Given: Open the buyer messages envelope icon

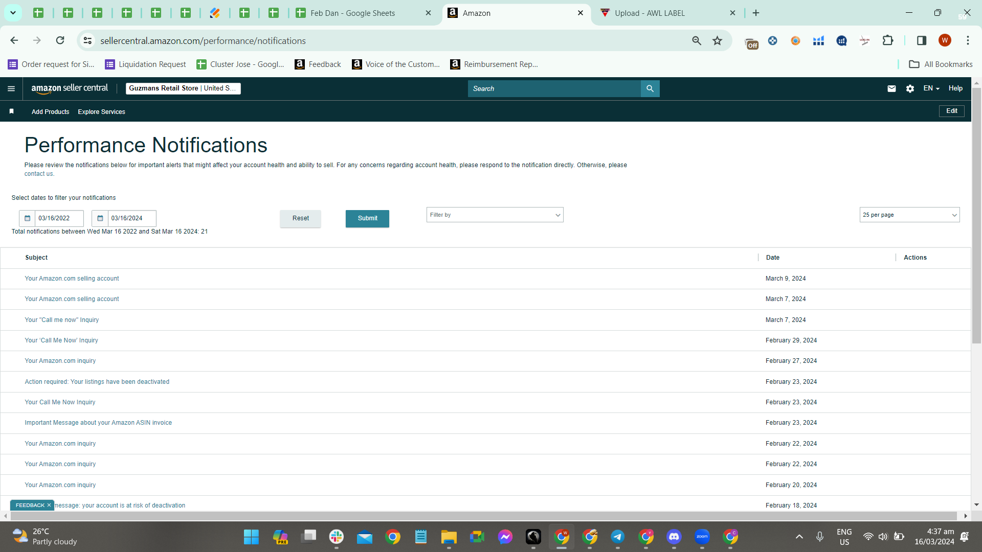Looking at the screenshot, I should (891, 88).
